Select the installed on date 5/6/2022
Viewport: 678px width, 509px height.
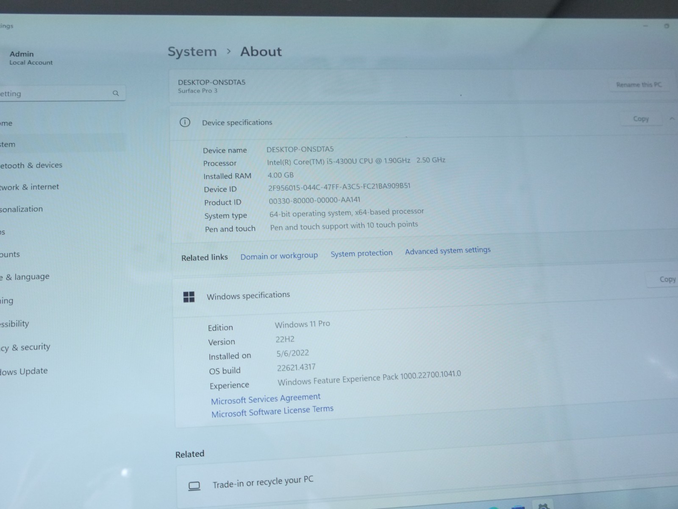pyautogui.click(x=293, y=353)
